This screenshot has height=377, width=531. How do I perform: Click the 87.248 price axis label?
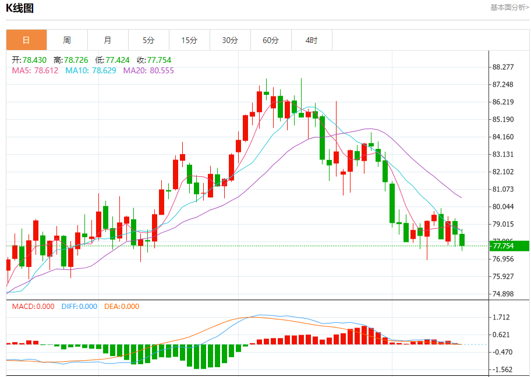tap(503, 84)
